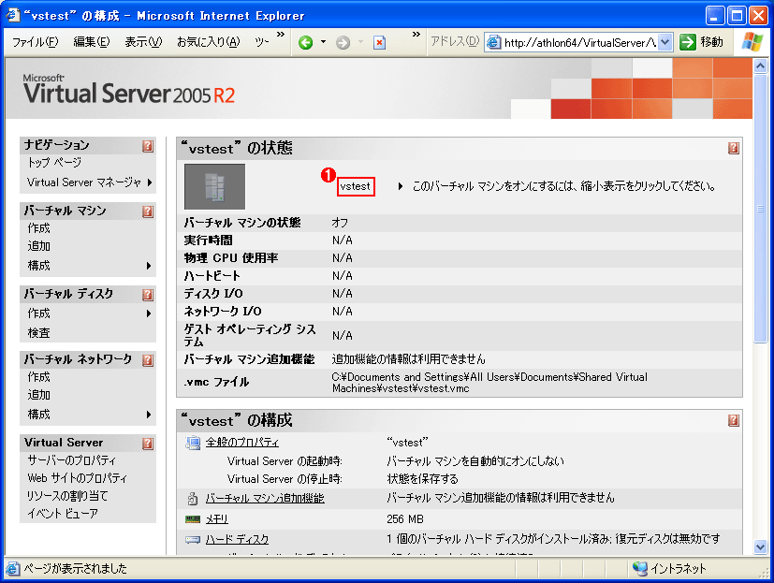Open サーバーのプロパティ link
This screenshot has width=774, height=583.
71,460
